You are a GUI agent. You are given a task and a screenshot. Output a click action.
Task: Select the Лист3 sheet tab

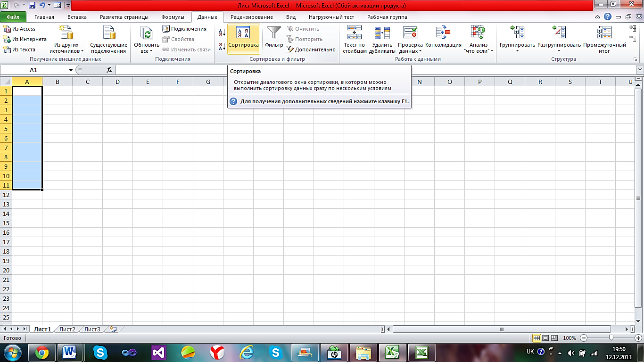pyautogui.click(x=92, y=329)
